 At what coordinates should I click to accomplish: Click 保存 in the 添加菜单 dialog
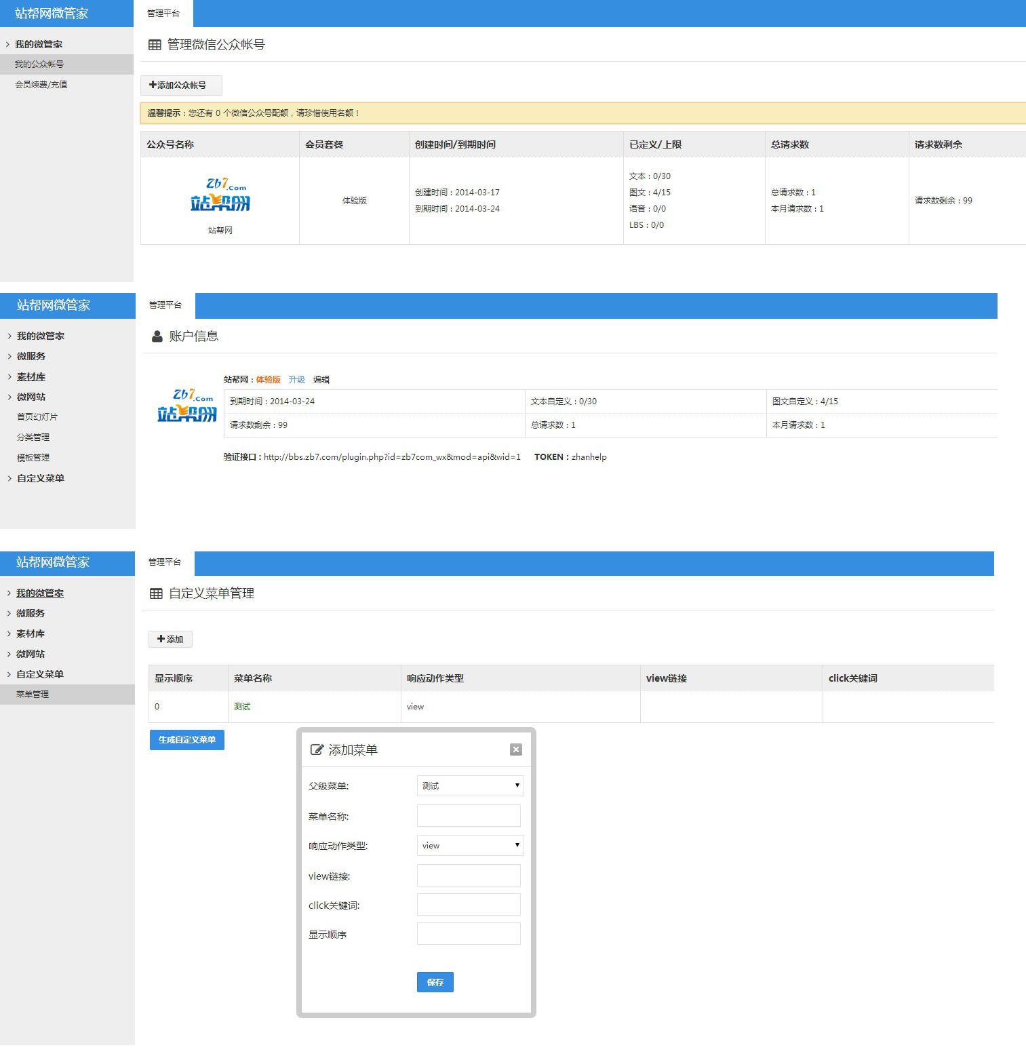(x=435, y=982)
